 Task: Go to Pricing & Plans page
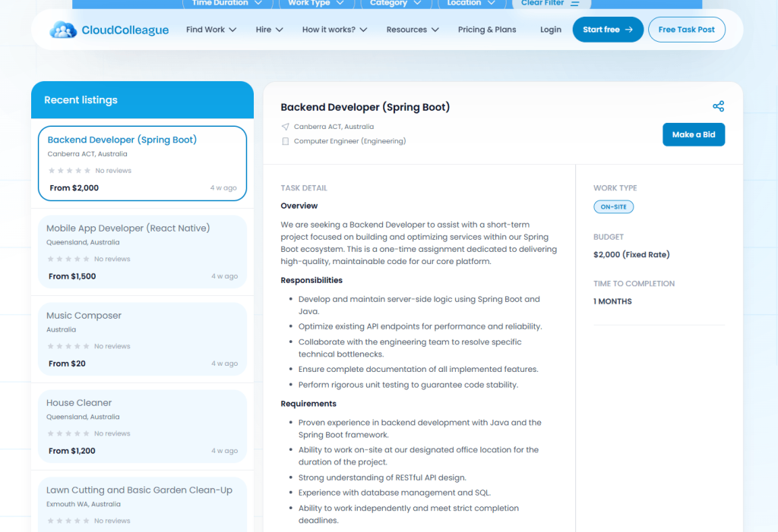(487, 30)
